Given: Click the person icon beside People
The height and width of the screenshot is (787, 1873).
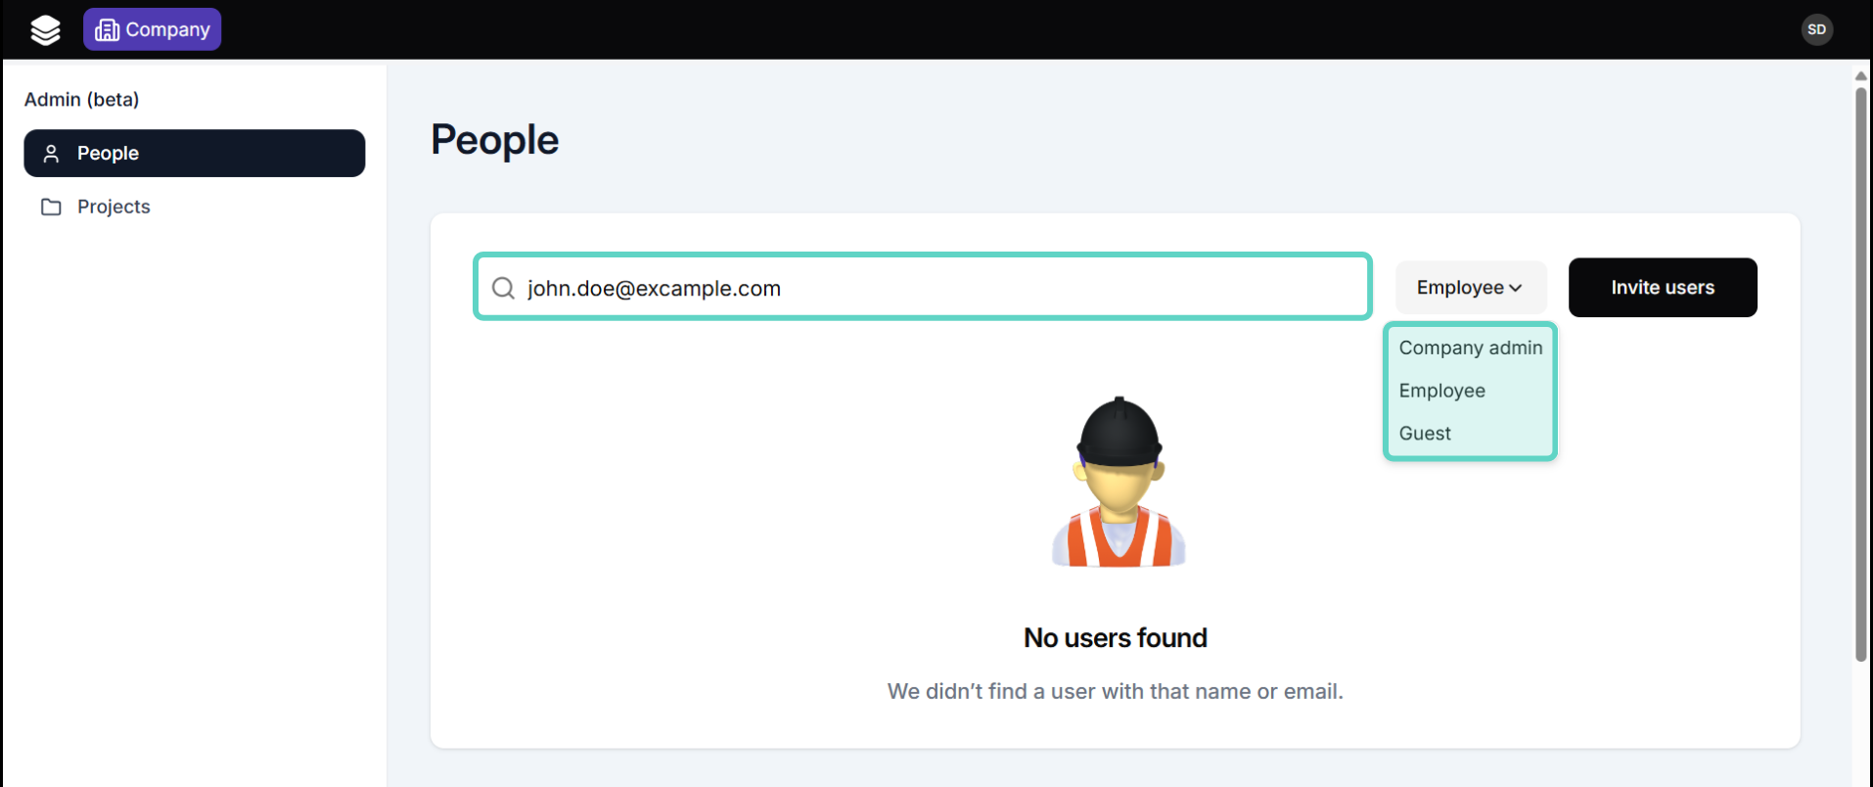Looking at the screenshot, I should pos(52,154).
